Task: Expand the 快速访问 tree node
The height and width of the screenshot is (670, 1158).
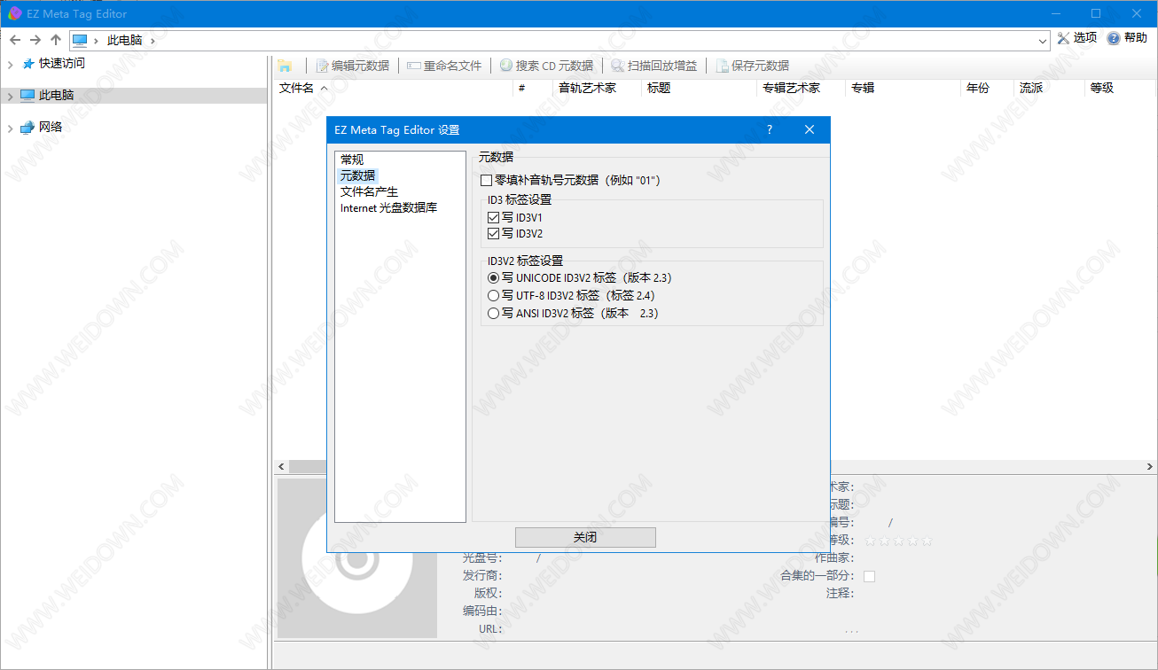Action: click(x=10, y=65)
